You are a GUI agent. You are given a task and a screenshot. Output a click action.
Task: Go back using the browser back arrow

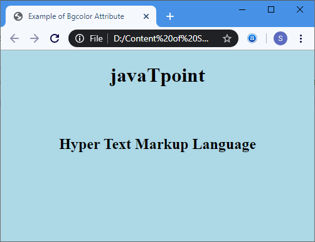[14, 38]
